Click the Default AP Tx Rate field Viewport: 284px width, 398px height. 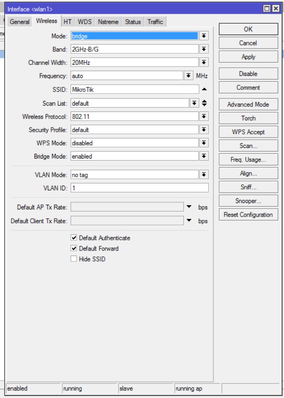[127, 207]
